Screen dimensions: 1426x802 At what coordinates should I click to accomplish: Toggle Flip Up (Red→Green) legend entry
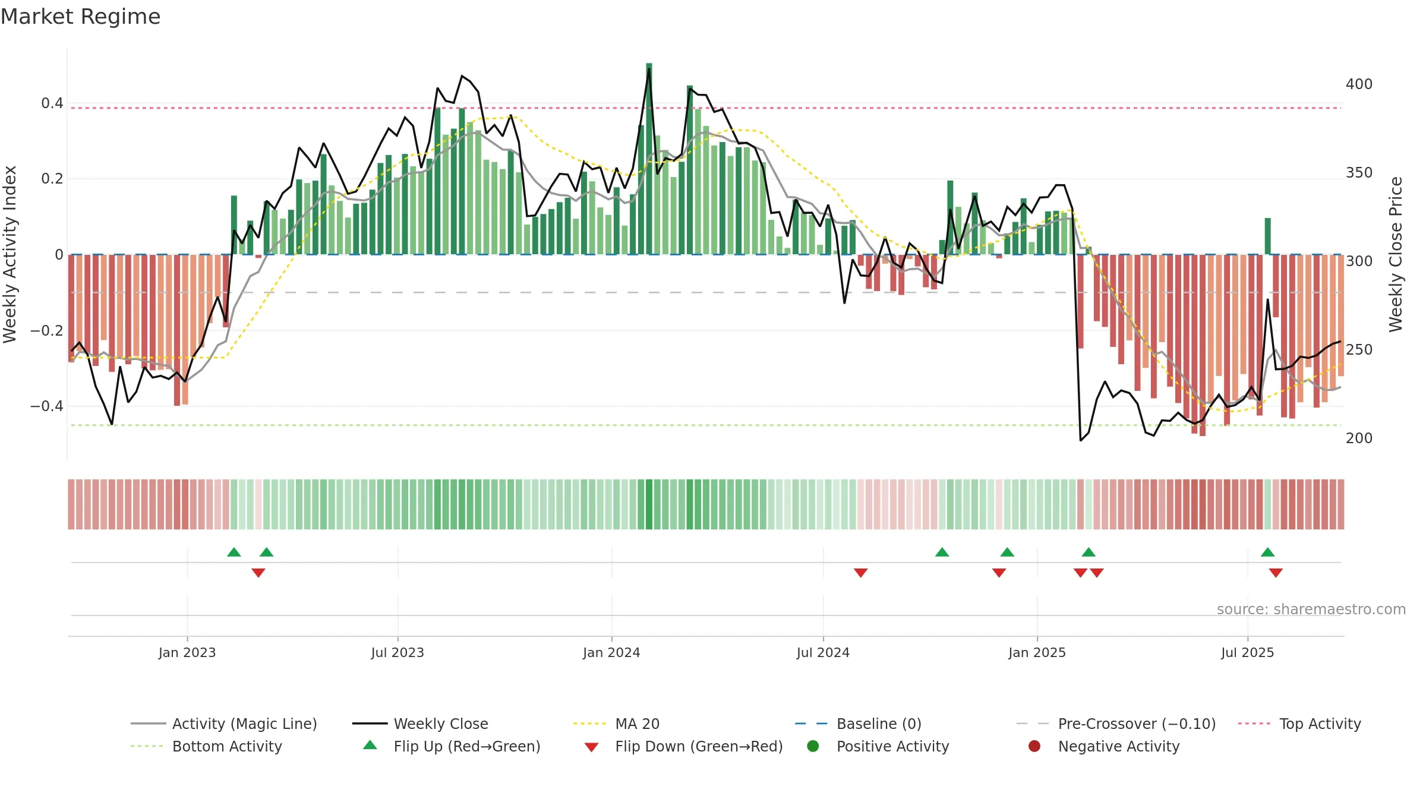[452, 746]
